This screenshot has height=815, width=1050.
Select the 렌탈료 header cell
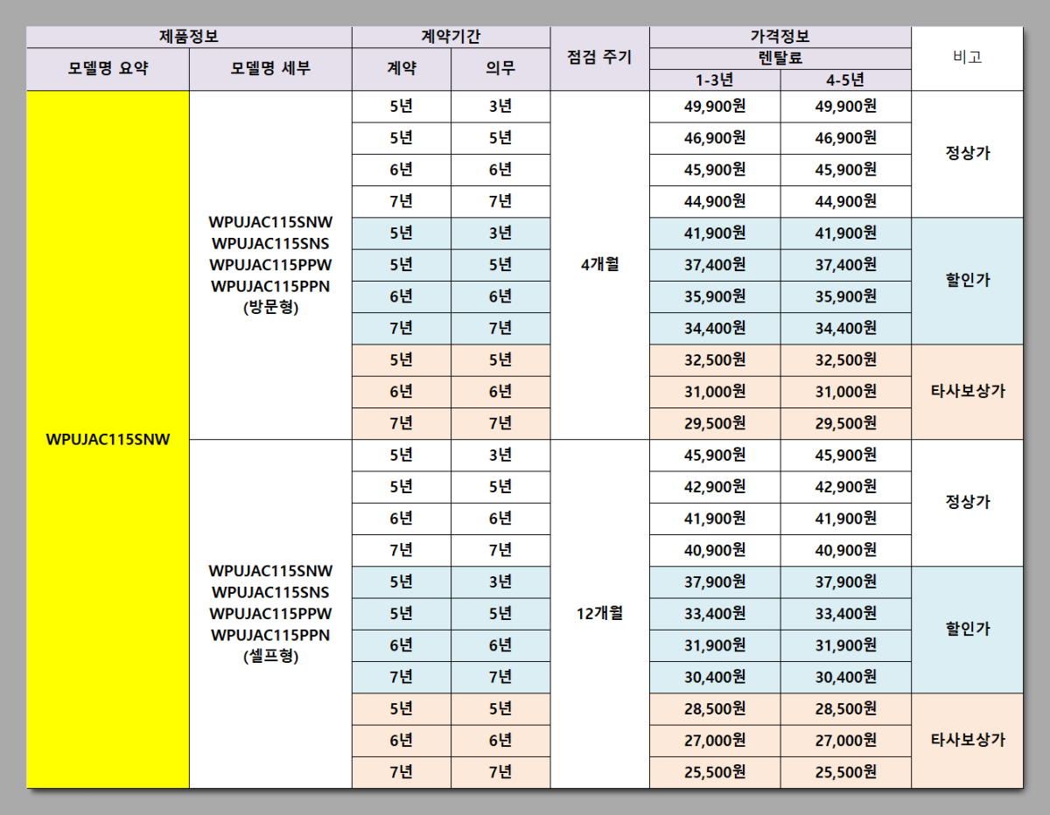point(780,59)
